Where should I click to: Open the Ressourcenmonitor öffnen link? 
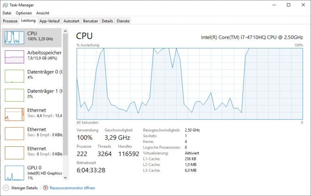click(72, 188)
